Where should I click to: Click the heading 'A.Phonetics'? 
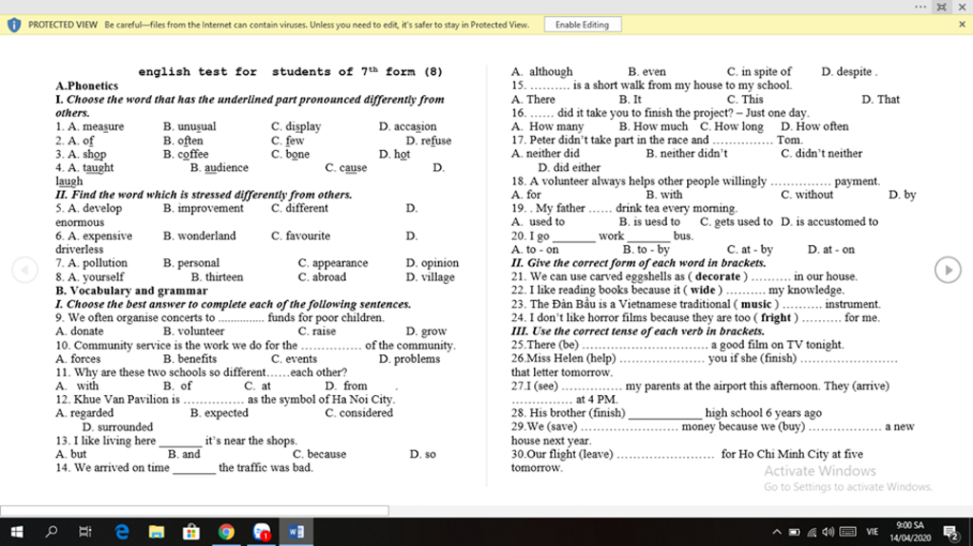pyautogui.click(x=86, y=85)
